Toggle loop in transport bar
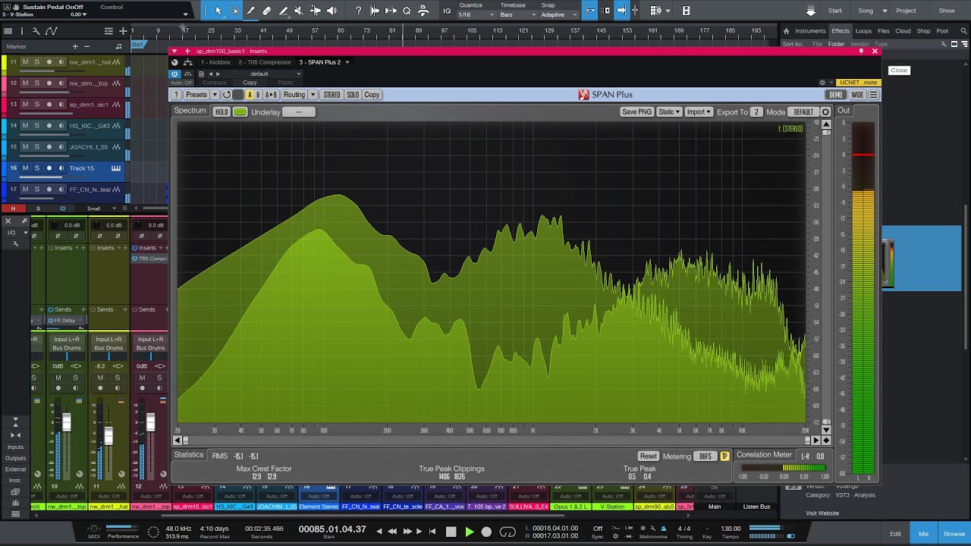Image resolution: width=971 pixels, height=546 pixels. [x=507, y=532]
